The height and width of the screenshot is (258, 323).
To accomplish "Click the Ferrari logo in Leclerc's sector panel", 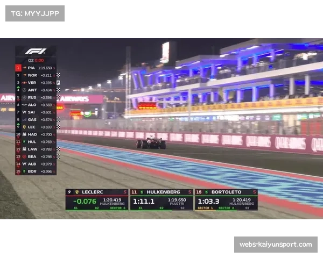I will pos(76,192).
